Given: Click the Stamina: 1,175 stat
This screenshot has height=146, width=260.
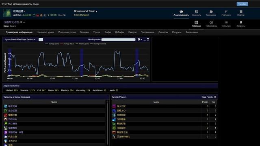Looking at the screenshot, I should click(x=28, y=90).
